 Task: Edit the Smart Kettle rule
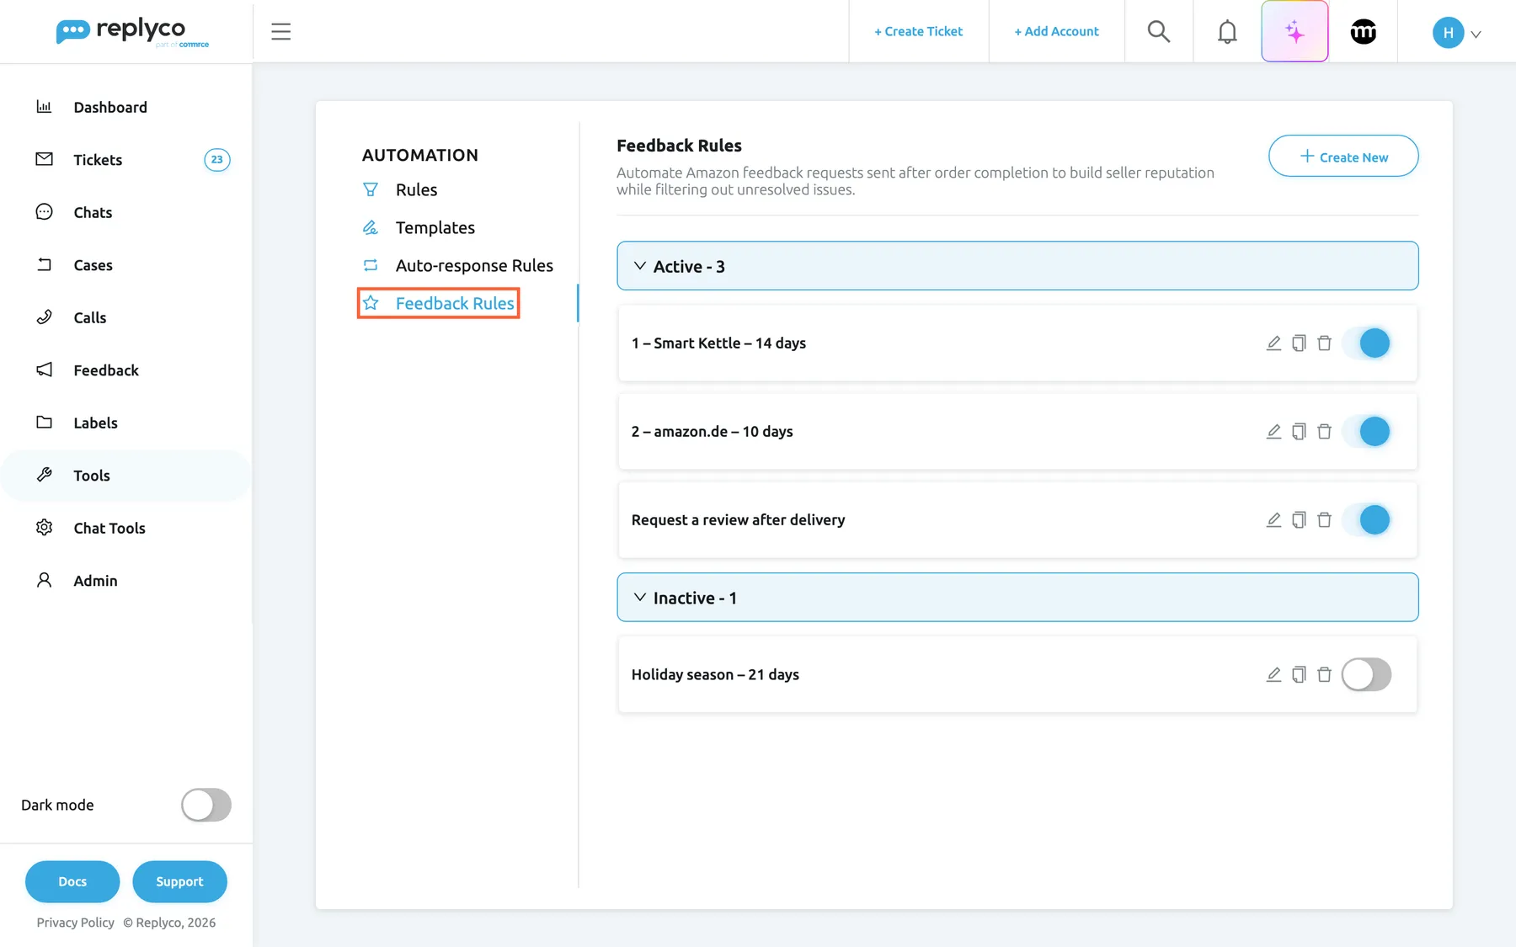[x=1273, y=343]
